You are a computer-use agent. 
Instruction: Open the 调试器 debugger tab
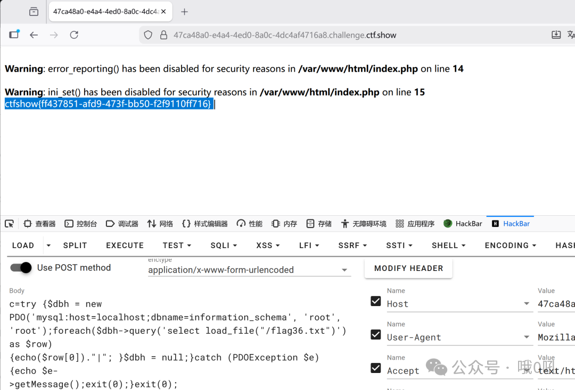coord(122,224)
